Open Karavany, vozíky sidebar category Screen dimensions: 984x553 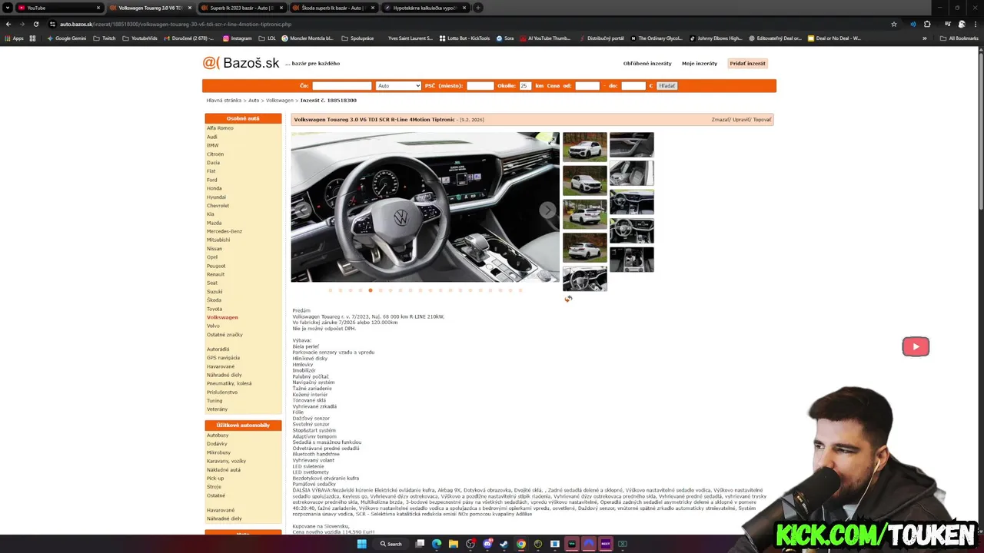[227, 462]
